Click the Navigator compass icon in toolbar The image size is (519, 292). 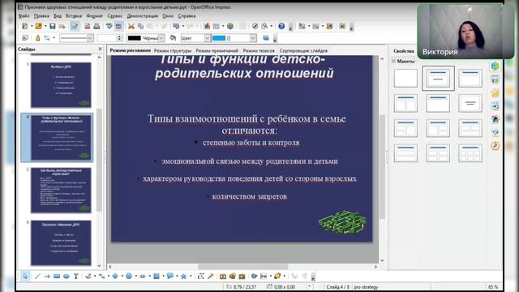pos(255,26)
